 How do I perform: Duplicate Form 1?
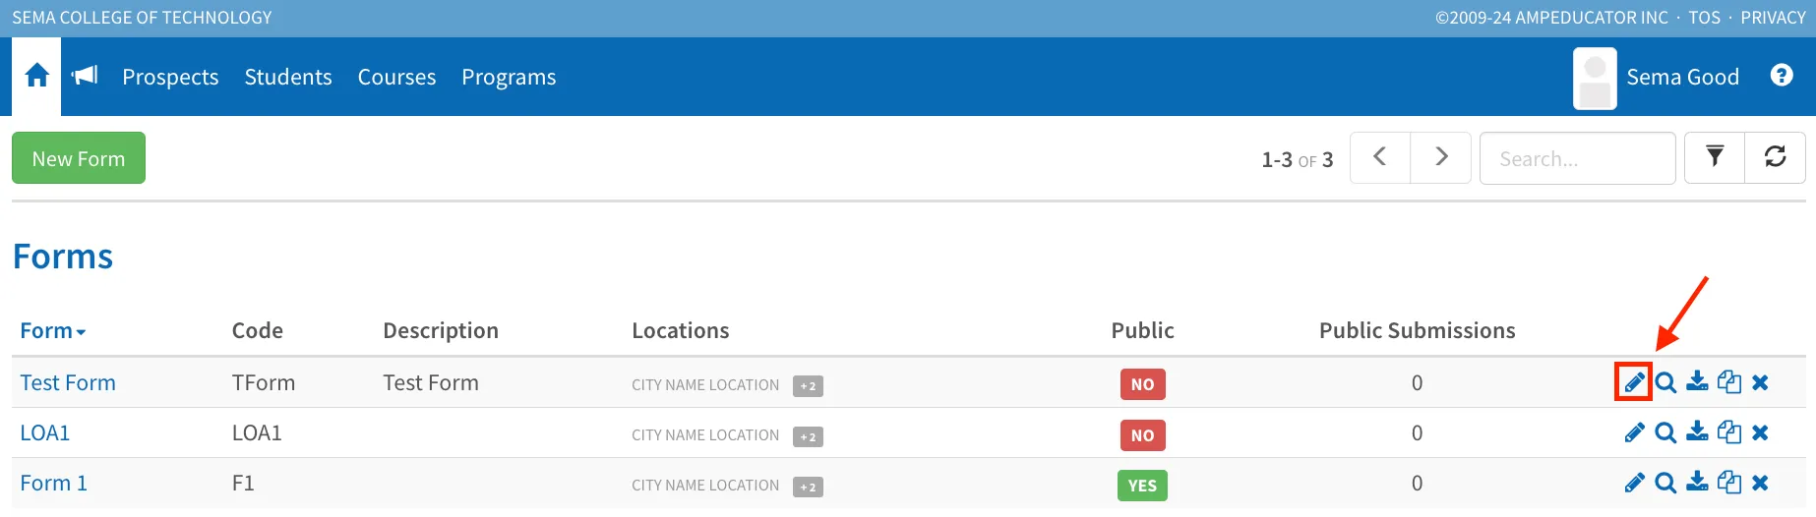tap(1729, 483)
